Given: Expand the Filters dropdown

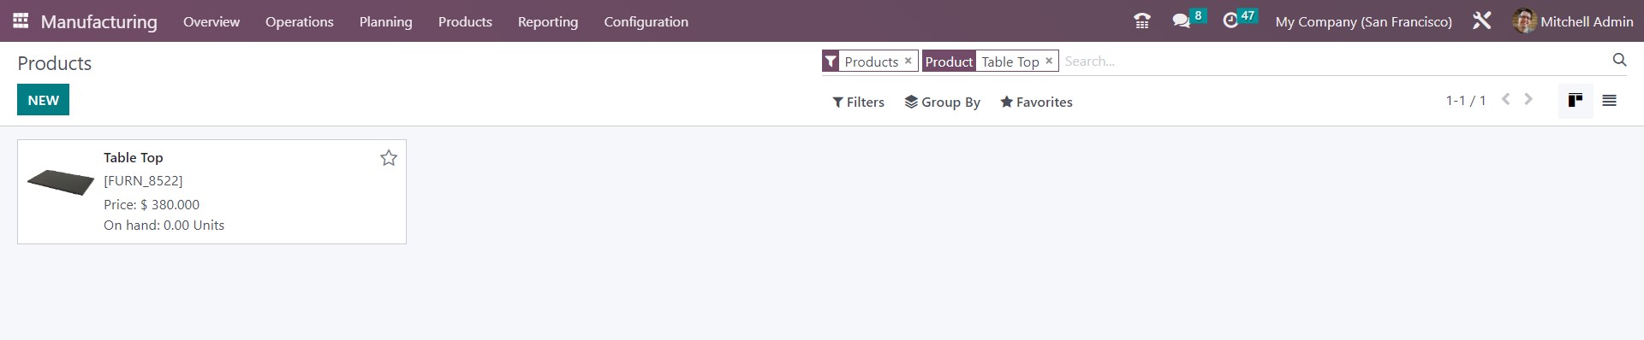Looking at the screenshot, I should 858,102.
